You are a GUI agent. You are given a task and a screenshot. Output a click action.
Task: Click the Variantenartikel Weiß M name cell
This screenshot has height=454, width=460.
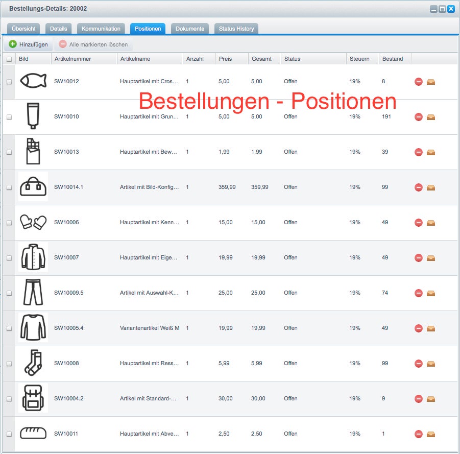[150, 328]
